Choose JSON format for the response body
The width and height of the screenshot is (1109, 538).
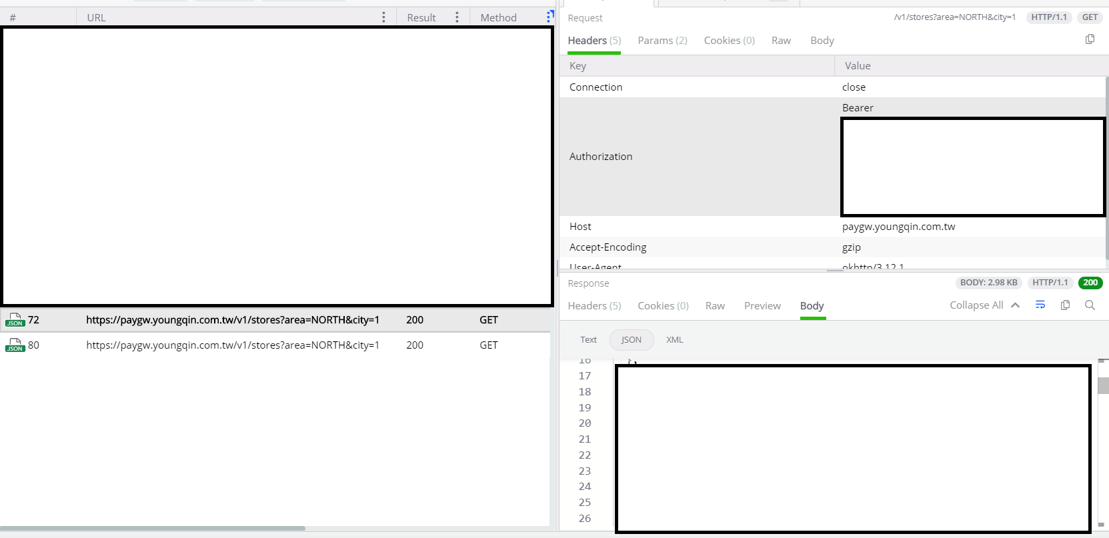pyautogui.click(x=632, y=340)
